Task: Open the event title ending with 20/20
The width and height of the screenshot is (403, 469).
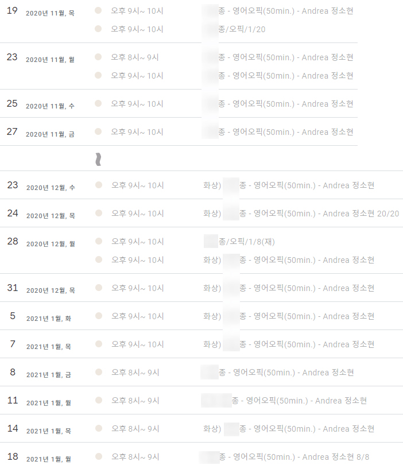Action: (310, 214)
